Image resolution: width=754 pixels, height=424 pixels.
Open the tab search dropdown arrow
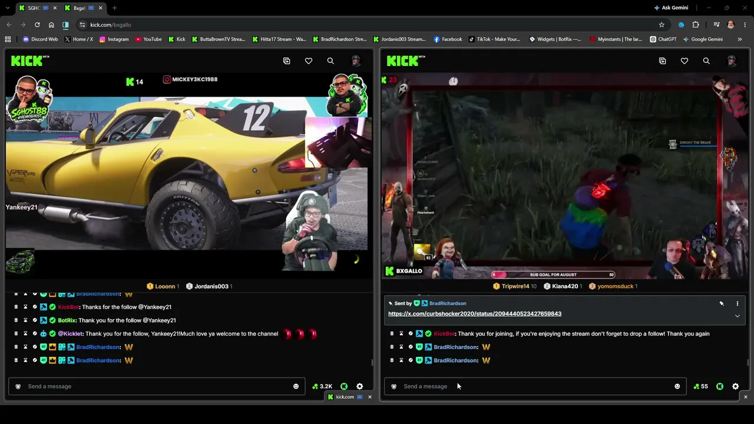point(8,8)
